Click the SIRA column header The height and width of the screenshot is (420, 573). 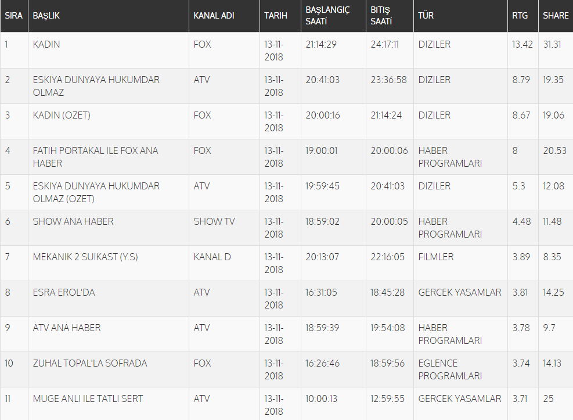tap(13, 16)
